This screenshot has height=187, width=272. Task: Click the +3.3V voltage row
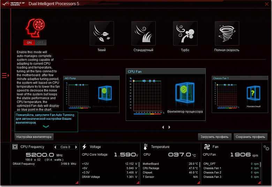point(109,172)
